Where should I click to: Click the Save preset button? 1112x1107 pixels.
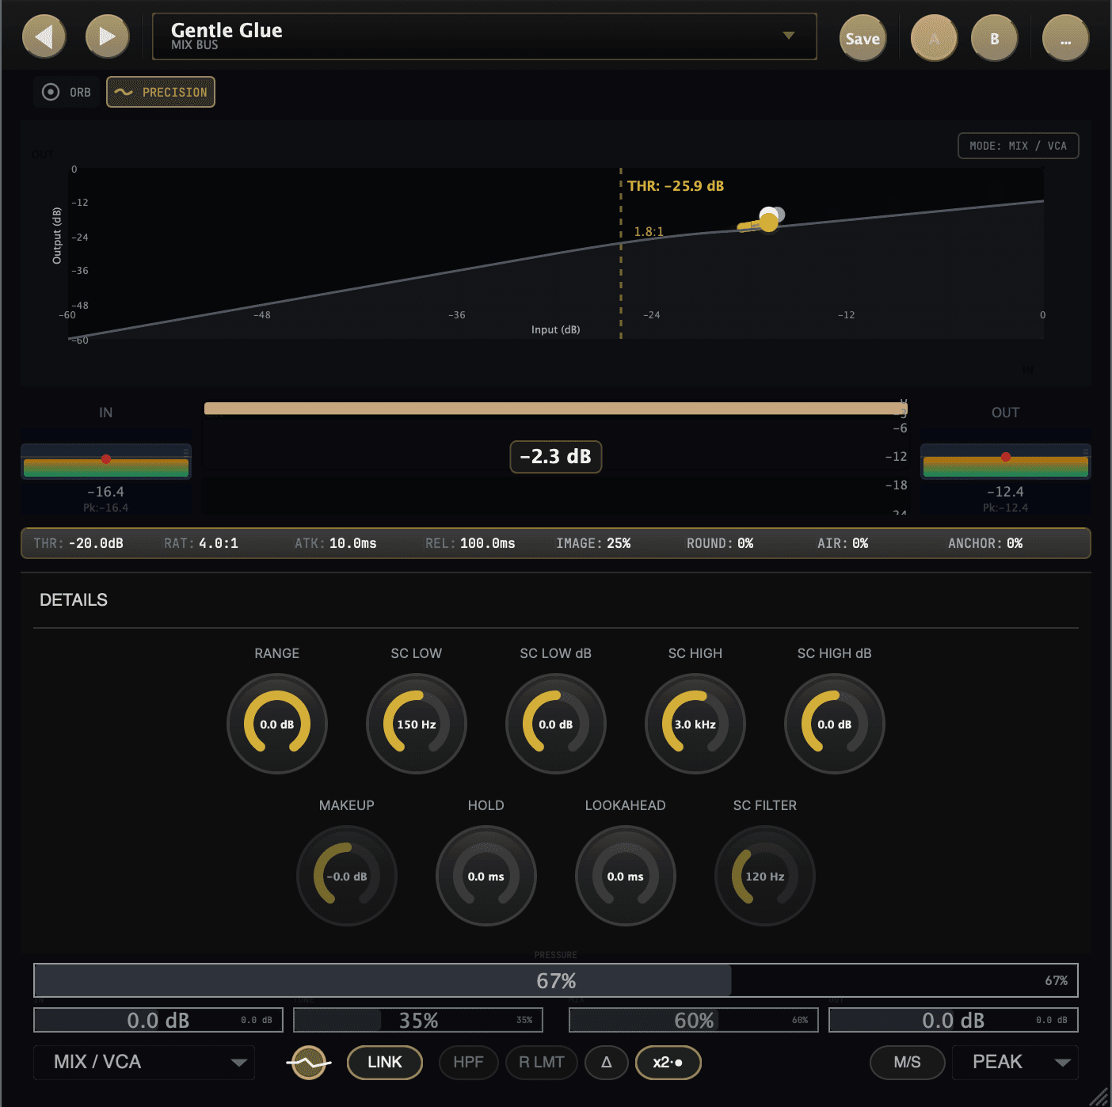point(863,39)
